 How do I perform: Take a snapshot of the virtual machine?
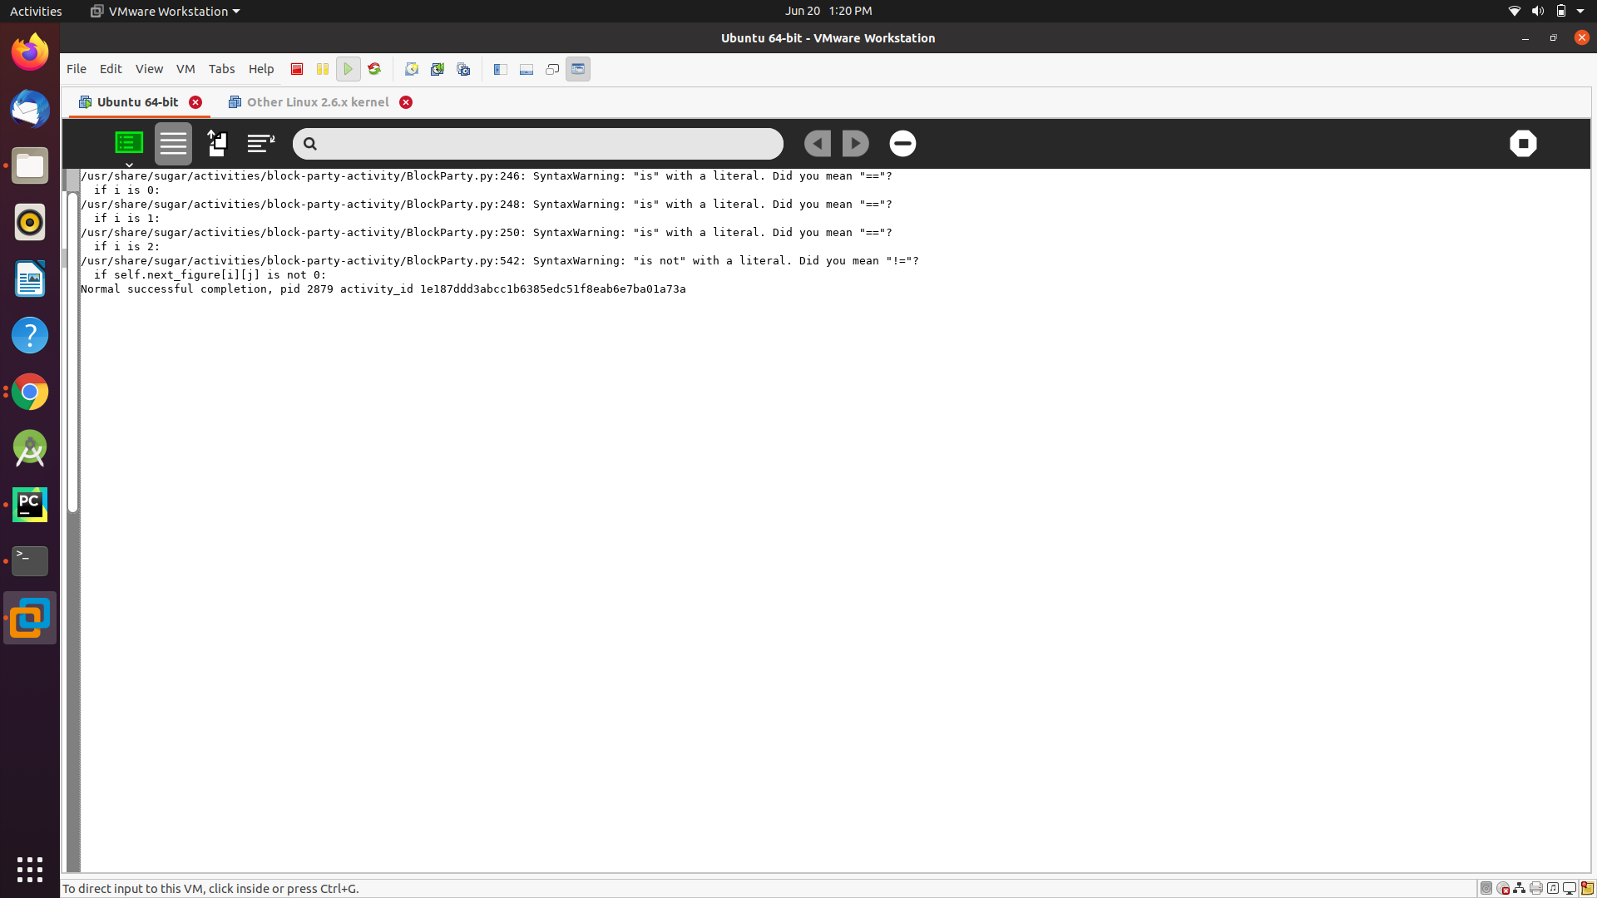coord(412,69)
